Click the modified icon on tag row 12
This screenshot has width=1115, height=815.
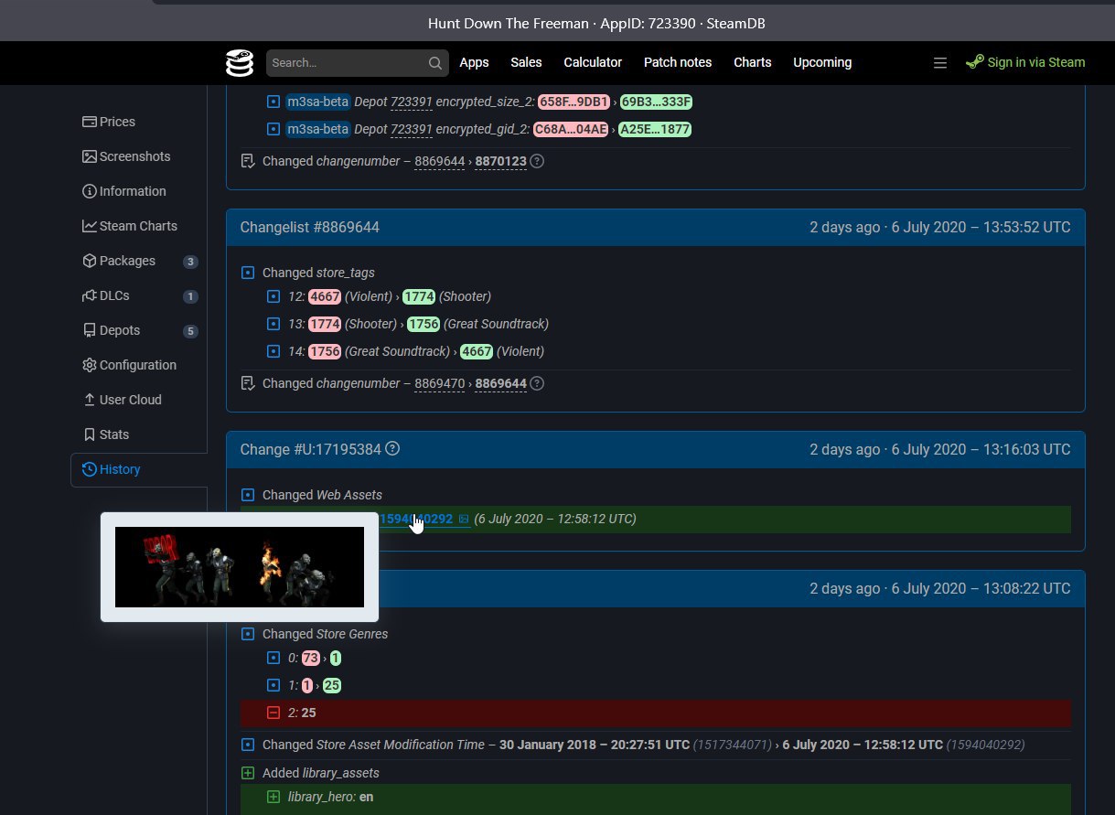click(x=273, y=296)
